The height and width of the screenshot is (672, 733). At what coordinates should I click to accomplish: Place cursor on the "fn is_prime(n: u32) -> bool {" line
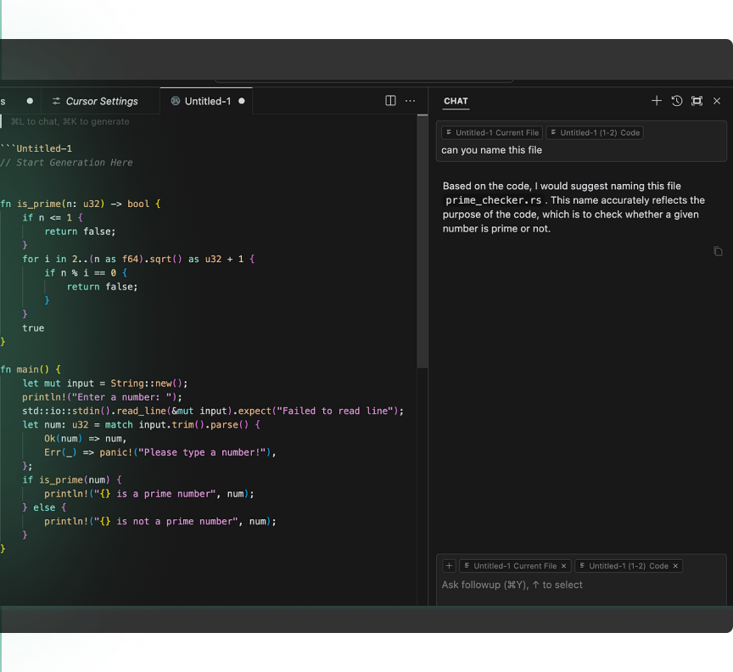(x=81, y=204)
